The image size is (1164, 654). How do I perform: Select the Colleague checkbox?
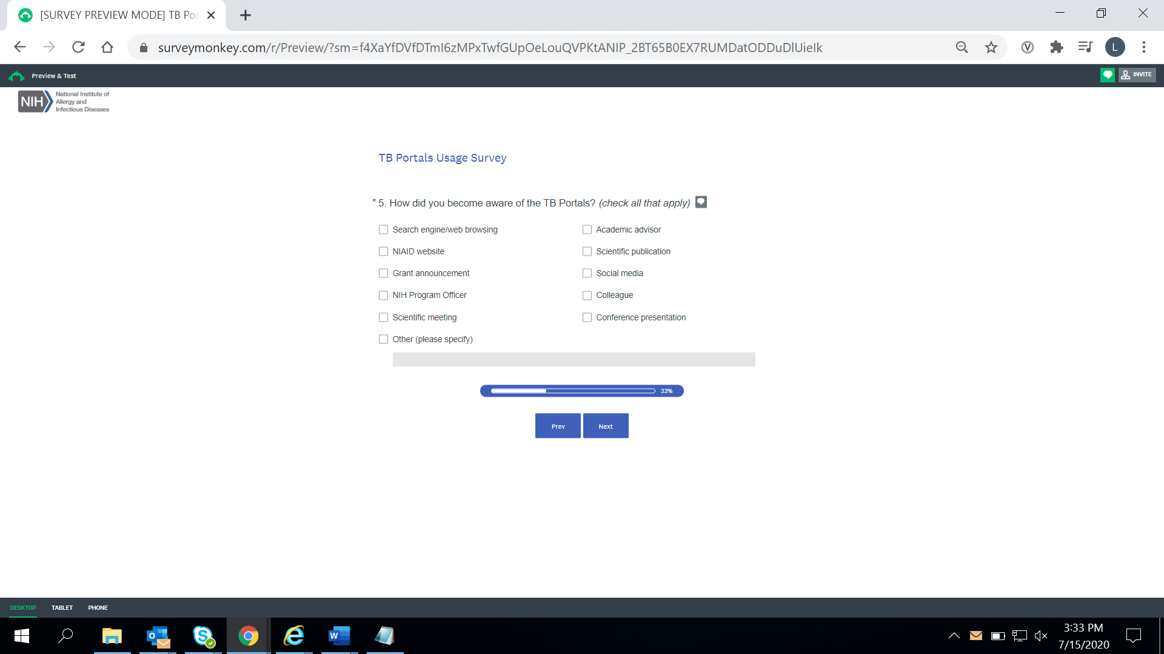pyautogui.click(x=587, y=296)
